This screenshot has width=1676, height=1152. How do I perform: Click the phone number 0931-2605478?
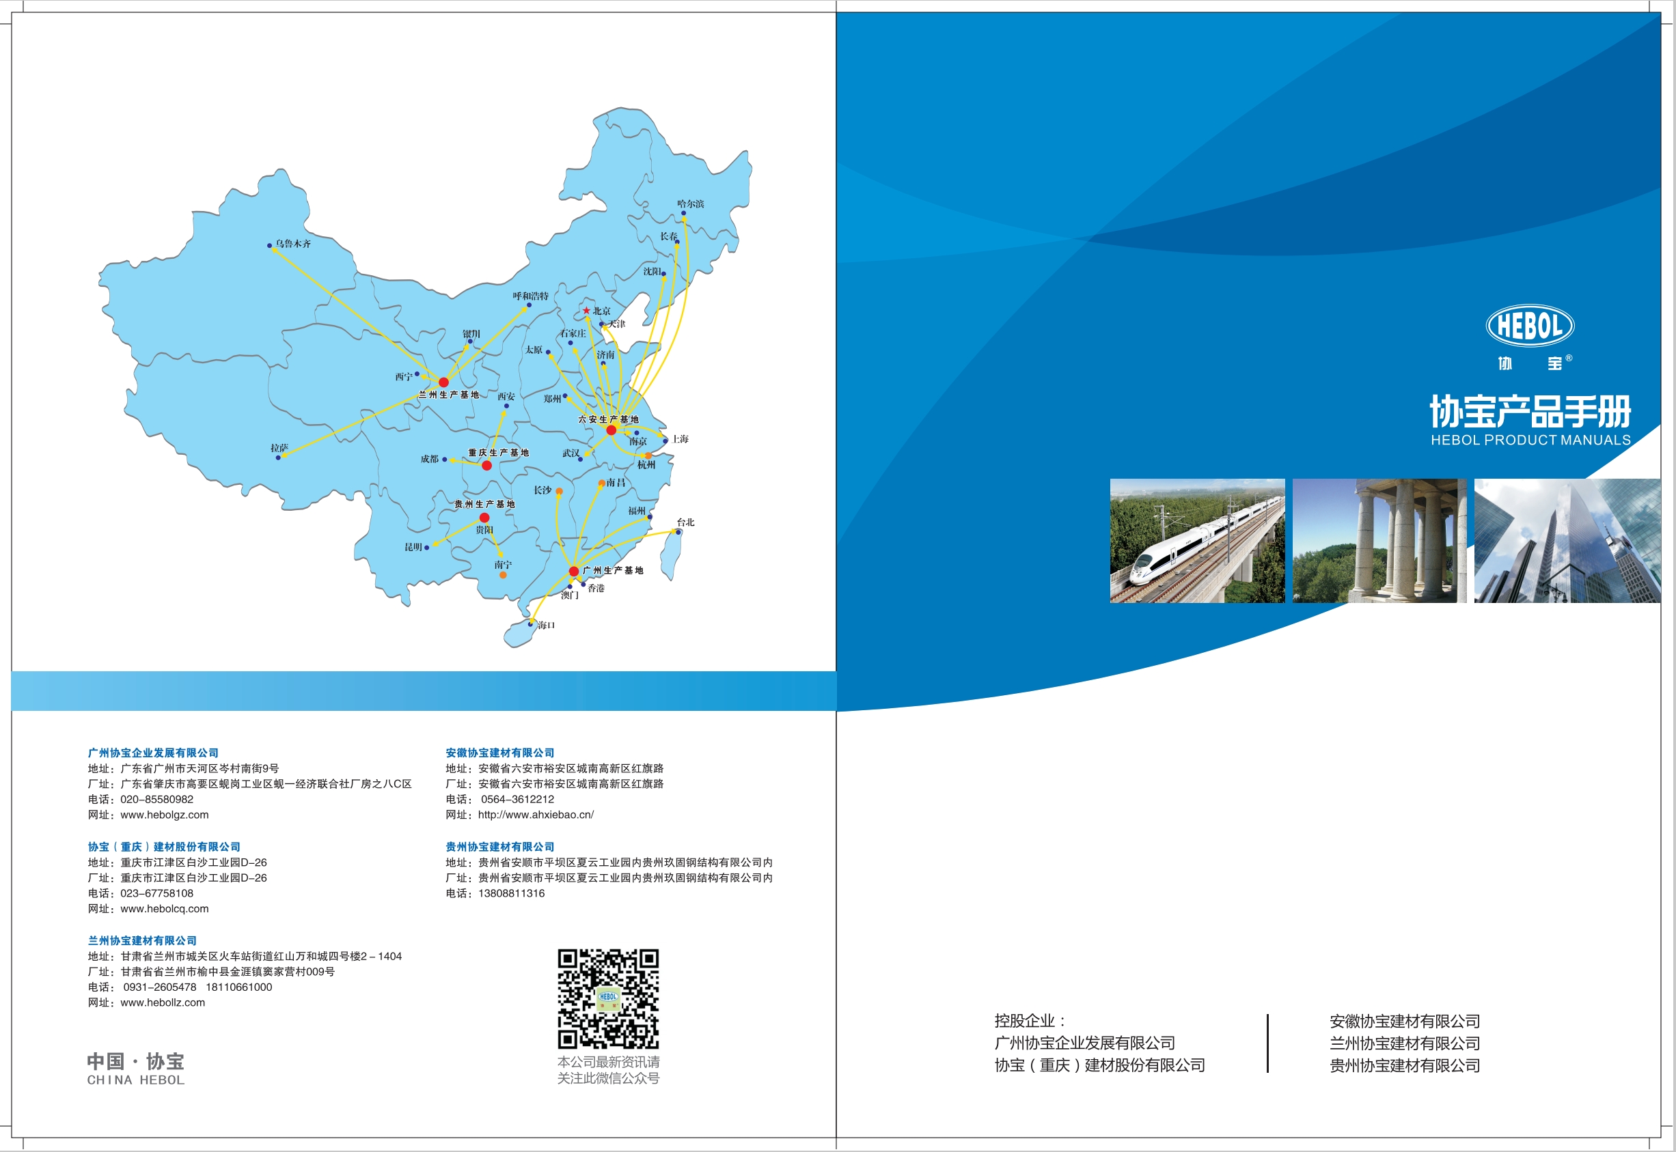(160, 987)
